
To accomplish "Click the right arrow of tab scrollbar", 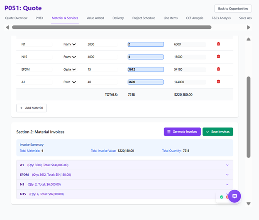I will (249, 27).
